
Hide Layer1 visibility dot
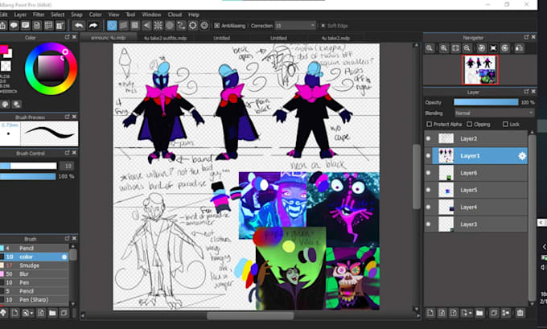(429, 155)
